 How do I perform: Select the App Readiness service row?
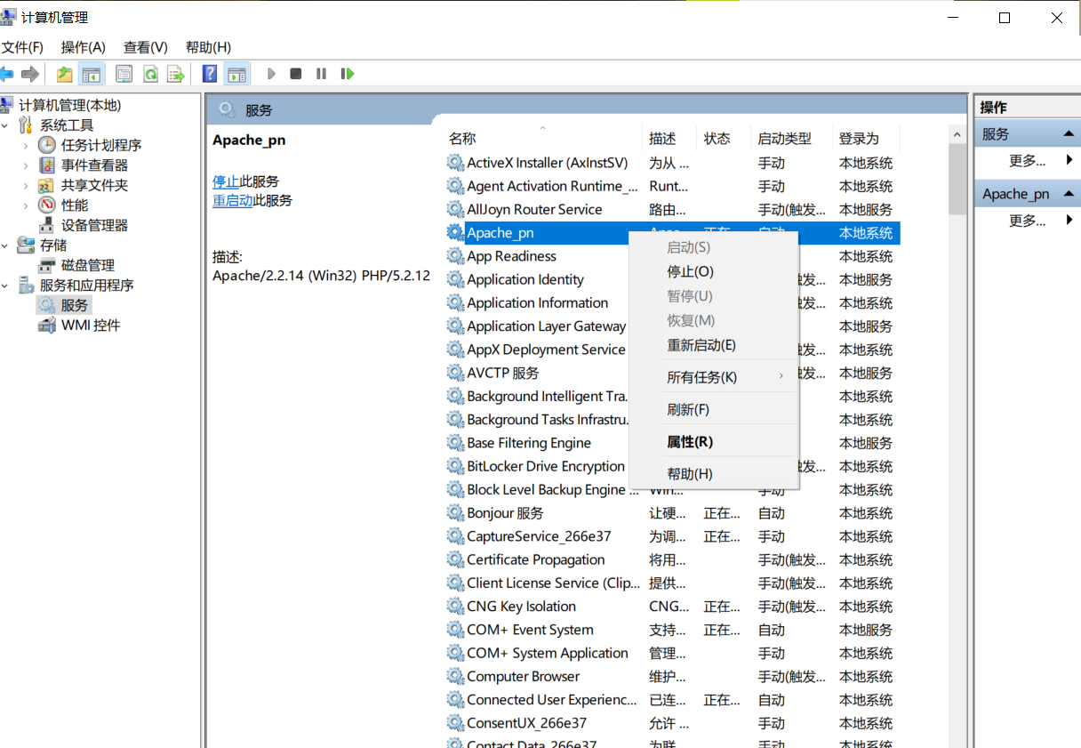click(672, 256)
